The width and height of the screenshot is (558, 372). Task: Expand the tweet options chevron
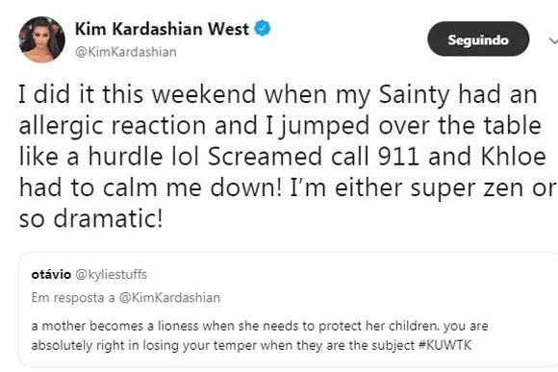[553, 40]
